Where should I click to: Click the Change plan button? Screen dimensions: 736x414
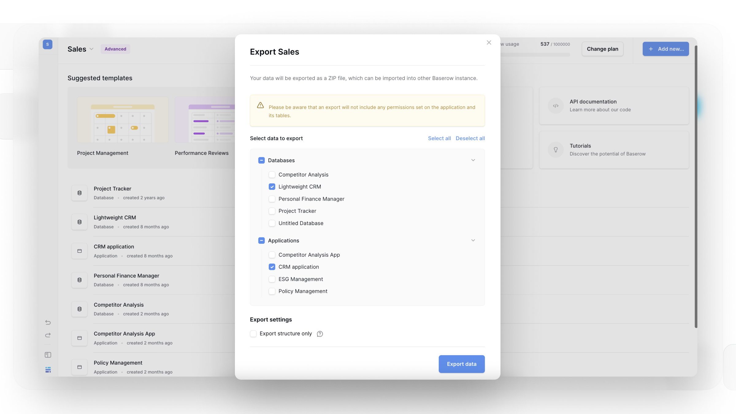[602, 49]
